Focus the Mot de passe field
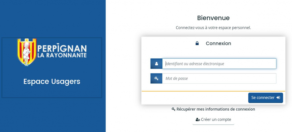This screenshot has width=292, height=132. 219,78
